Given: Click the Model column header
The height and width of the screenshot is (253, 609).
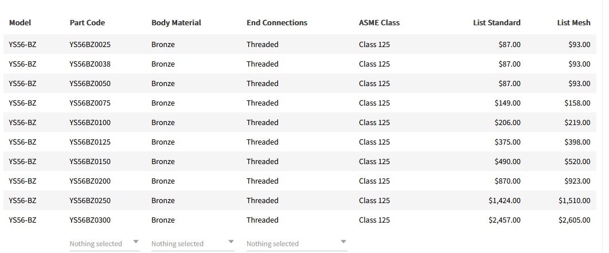Looking at the screenshot, I should 20,23.
